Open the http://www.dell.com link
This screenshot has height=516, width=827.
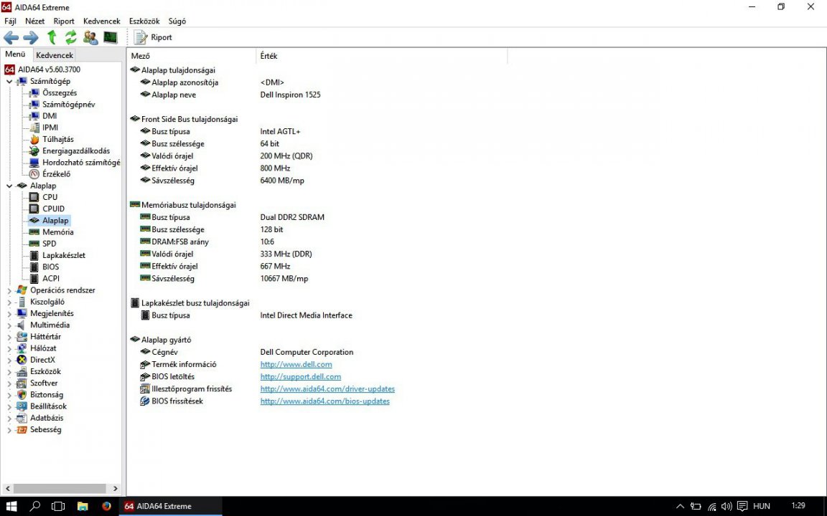tap(296, 364)
